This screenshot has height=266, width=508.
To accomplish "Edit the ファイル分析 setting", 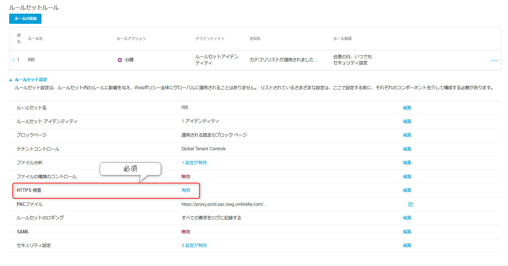I will click(407, 162).
